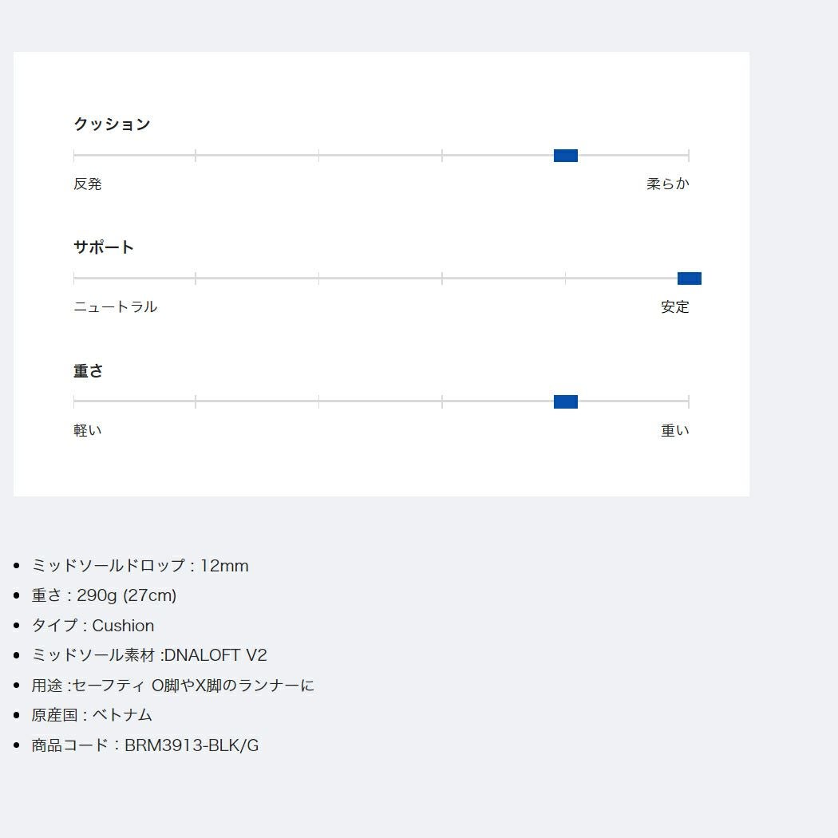This screenshot has width=838, height=838.
Task: Click the left end of the クッション slider track
Action: click(x=75, y=156)
